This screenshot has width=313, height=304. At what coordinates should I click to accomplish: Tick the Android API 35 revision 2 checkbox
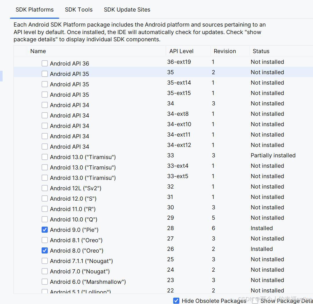click(x=45, y=74)
